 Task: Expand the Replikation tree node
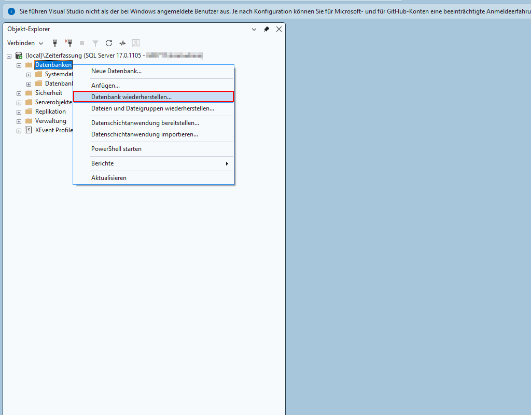point(19,112)
